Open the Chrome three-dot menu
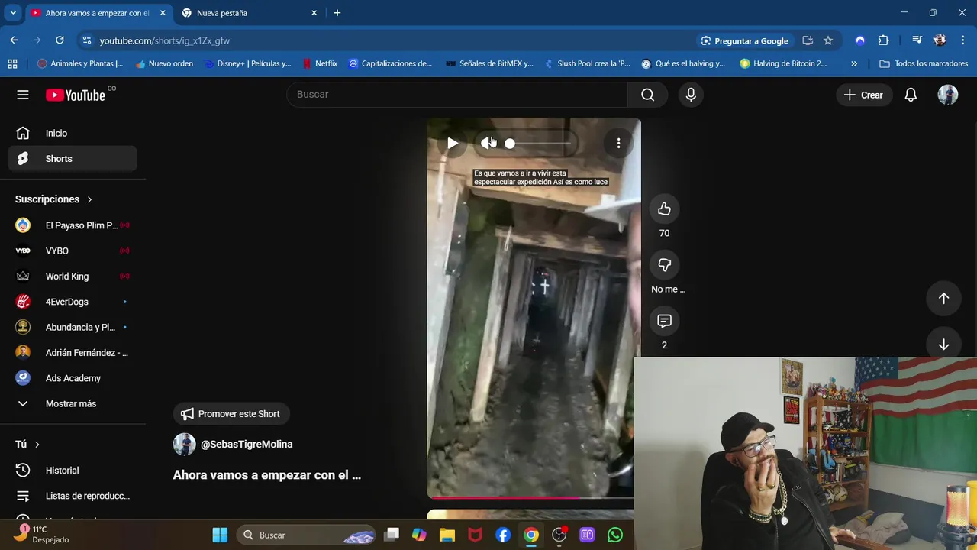 pyautogui.click(x=962, y=40)
